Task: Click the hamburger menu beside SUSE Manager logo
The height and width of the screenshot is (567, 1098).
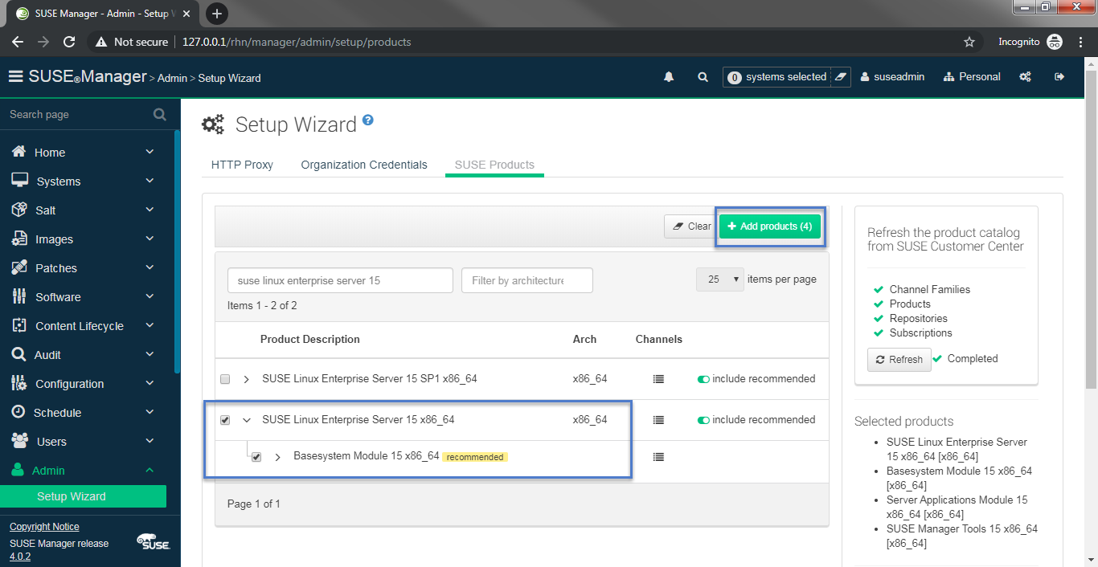Action: pyautogui.click(x=14, y=77)
